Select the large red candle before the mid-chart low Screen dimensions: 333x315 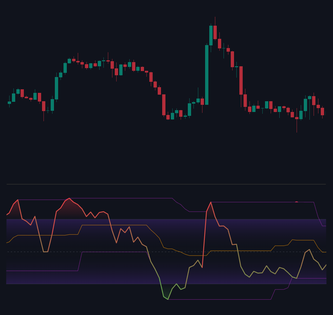click(164, 105)
